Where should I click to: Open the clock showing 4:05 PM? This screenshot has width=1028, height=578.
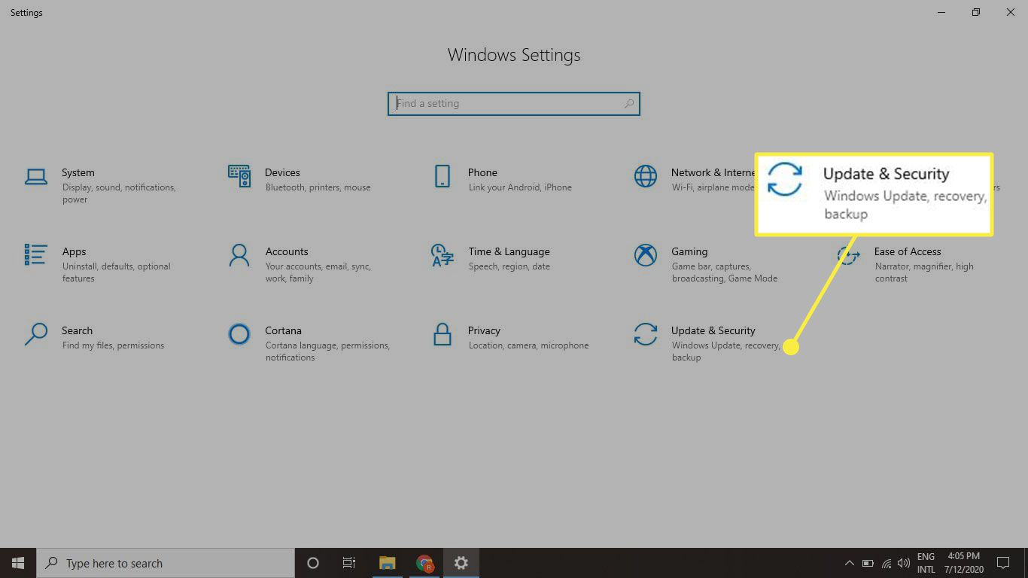[964, 563]
